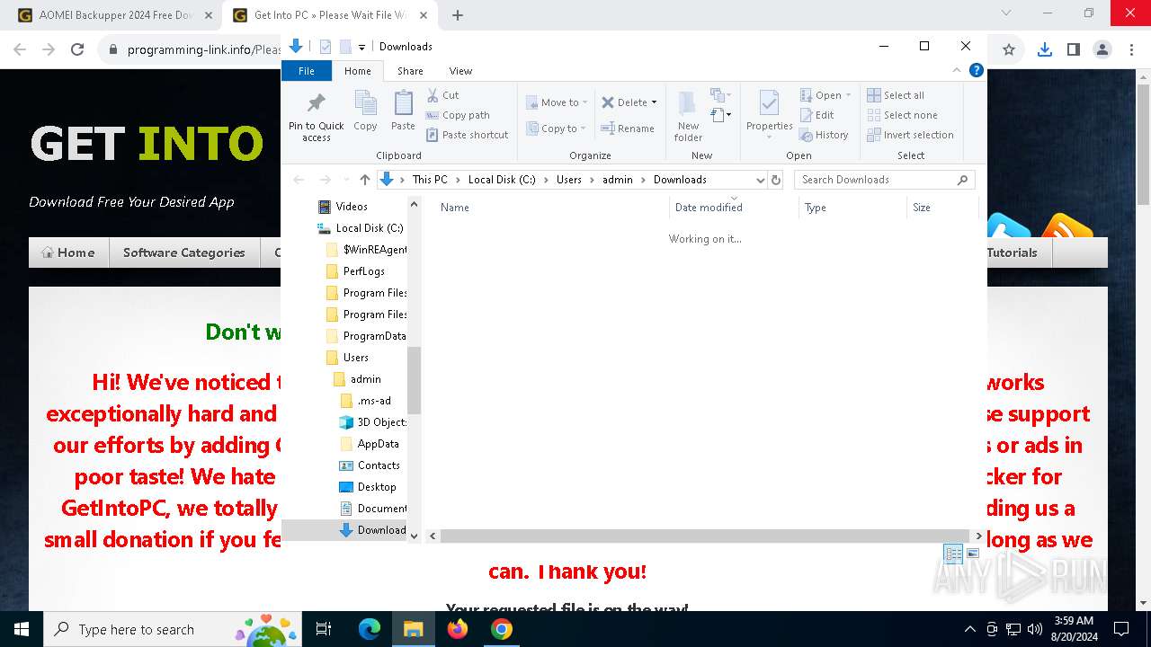The width and height of the screenshot is (1151, 647).
Task: Open the File menu tab
Action: point(307,71)
